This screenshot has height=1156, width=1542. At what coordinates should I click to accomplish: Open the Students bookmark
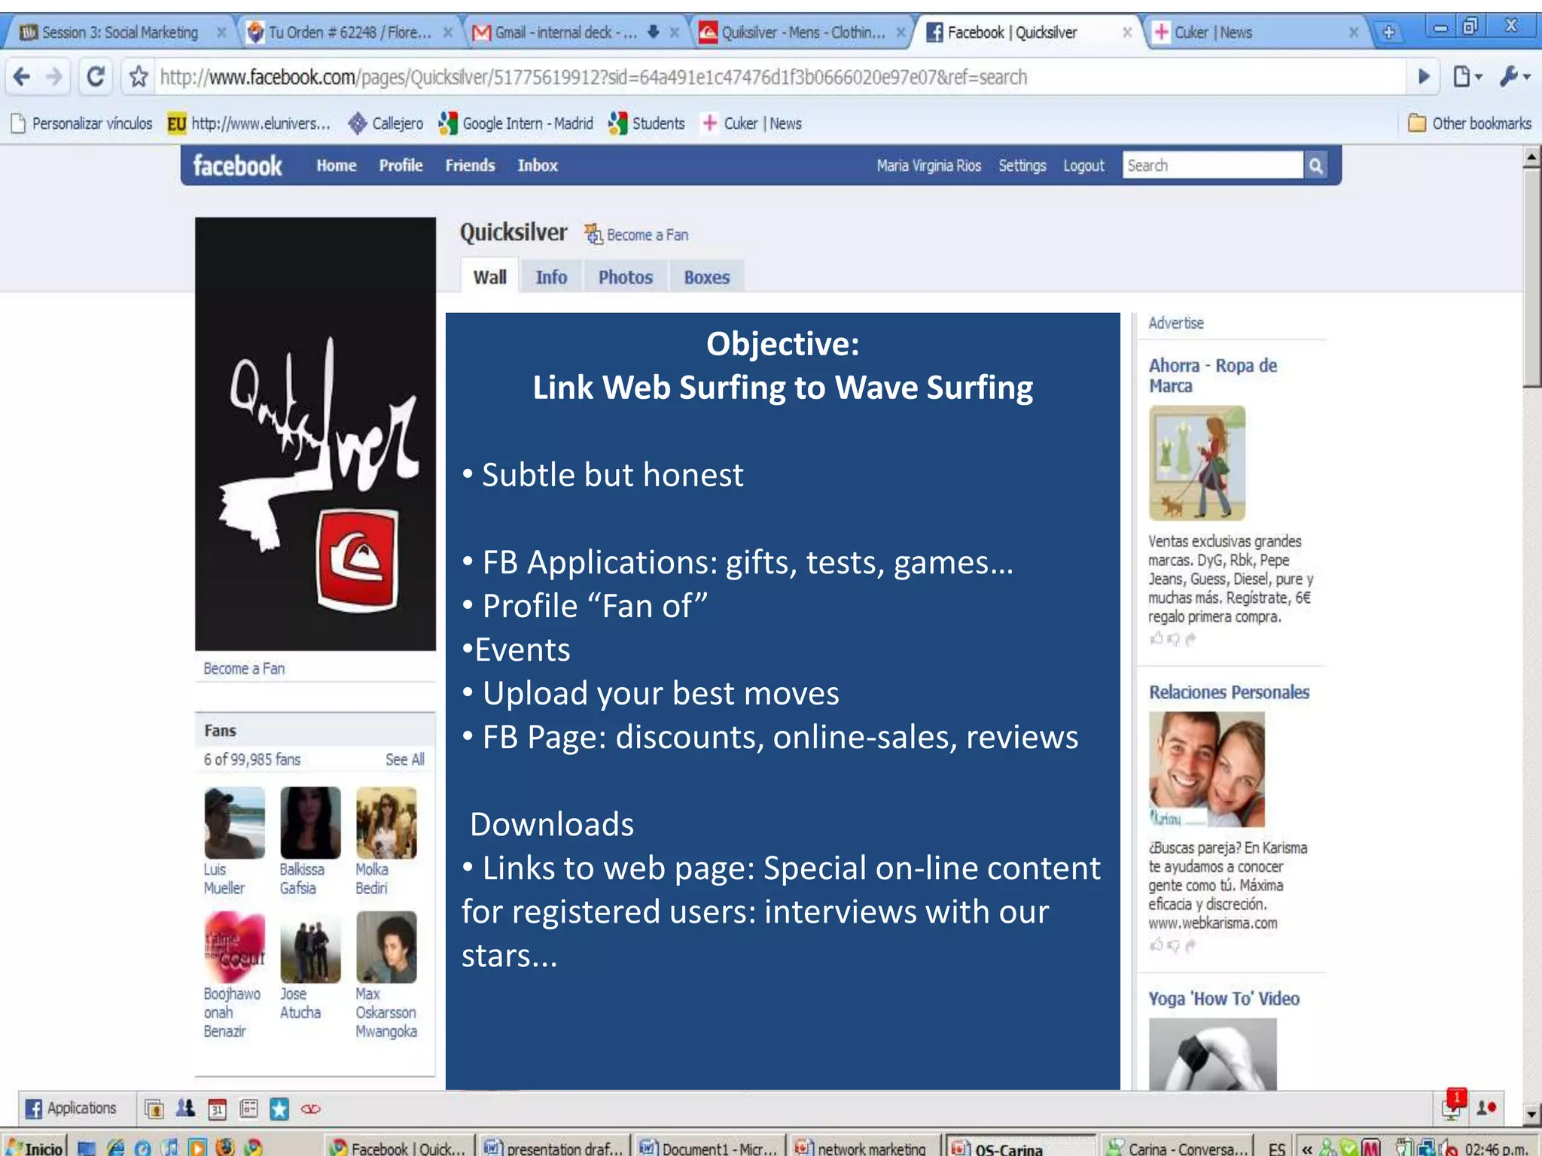coord(647,123)
